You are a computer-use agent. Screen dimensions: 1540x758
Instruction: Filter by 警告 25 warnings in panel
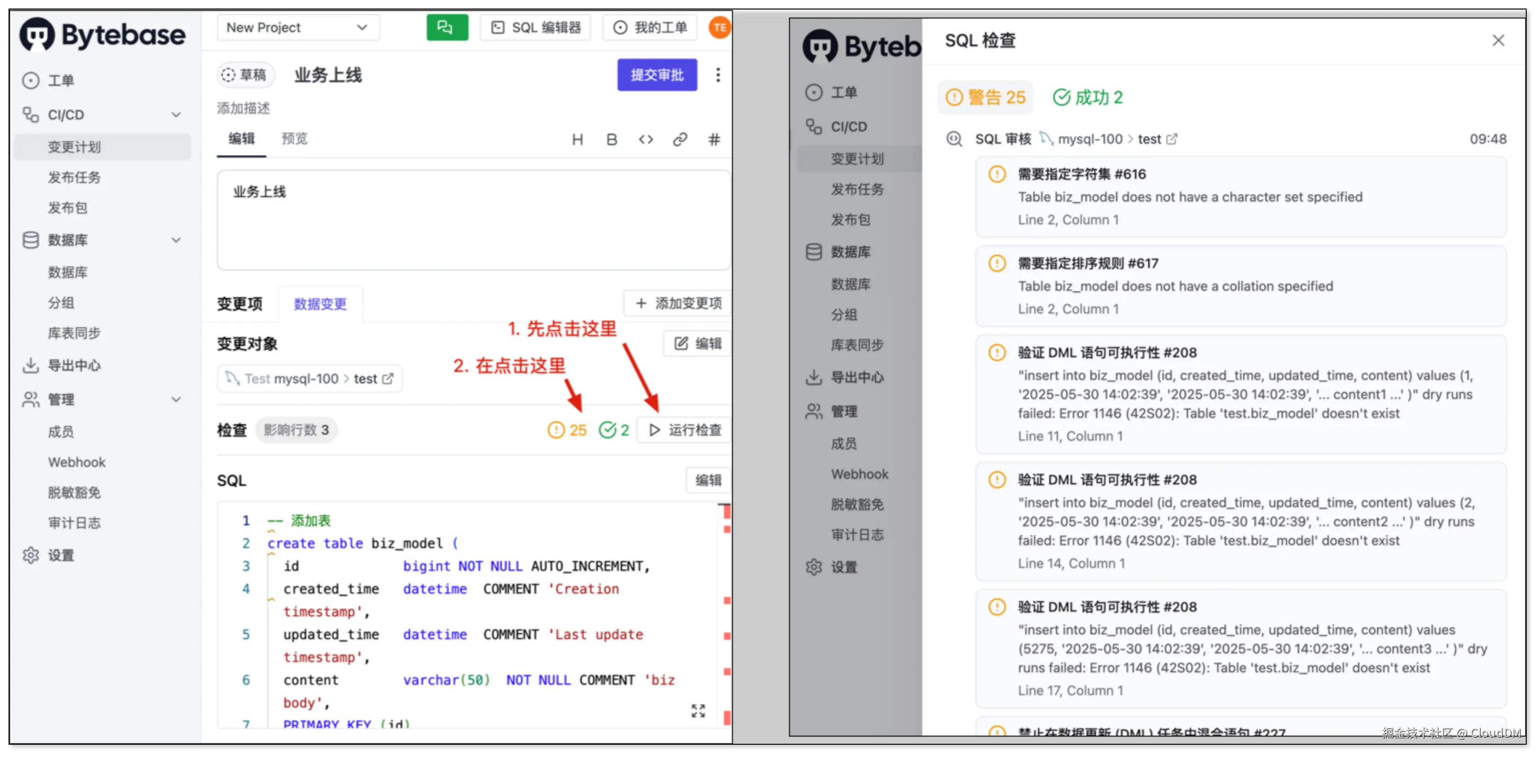click(x=985, y=97)
